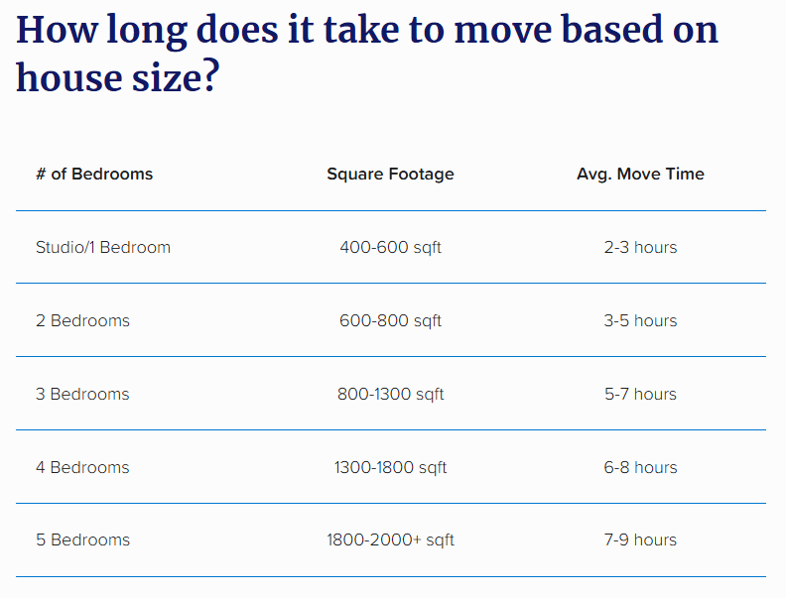Select the '3 Bedrooms' row label

(82, 394)
